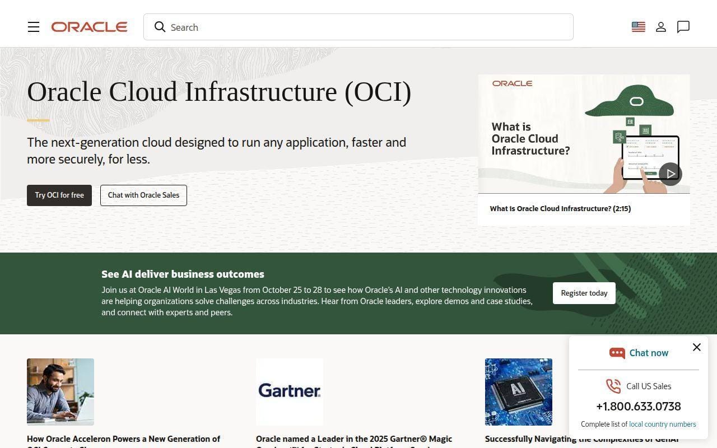Image resolution: width=717 pixels, height=448 pixels.
Task: Open the user account icon
Action: 661,27
